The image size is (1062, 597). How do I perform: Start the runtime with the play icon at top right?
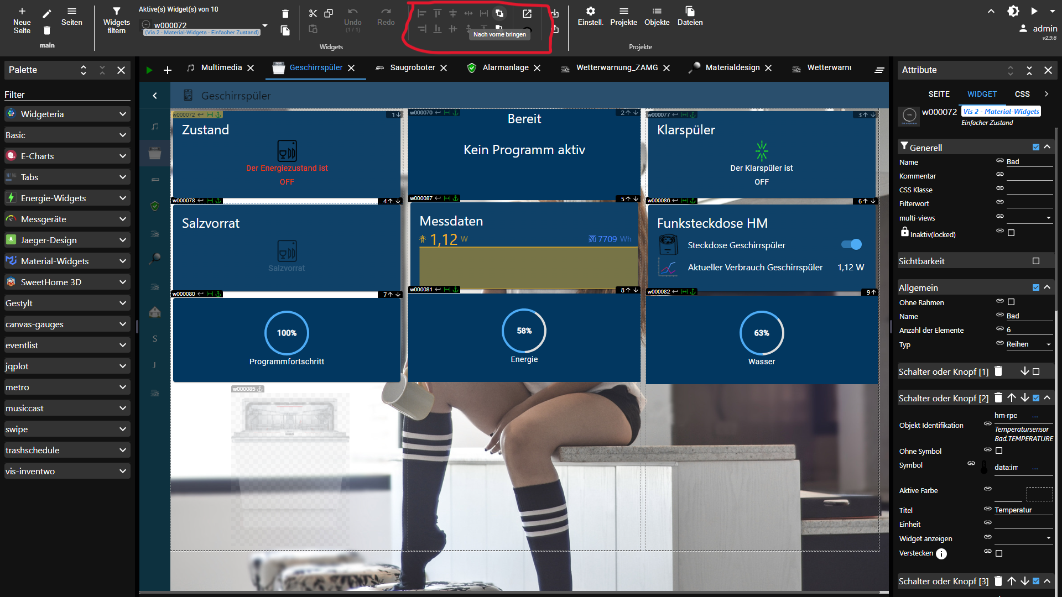click(x=1034, y=11)
